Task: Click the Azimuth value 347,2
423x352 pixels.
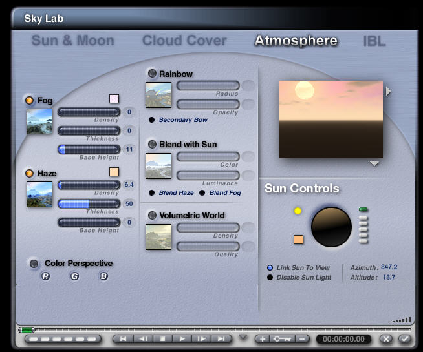Action: (x=389, y=267)
